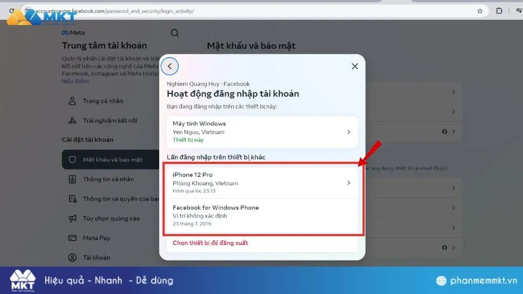Click the Thông tin cá nhân card icon

[73, 179]
